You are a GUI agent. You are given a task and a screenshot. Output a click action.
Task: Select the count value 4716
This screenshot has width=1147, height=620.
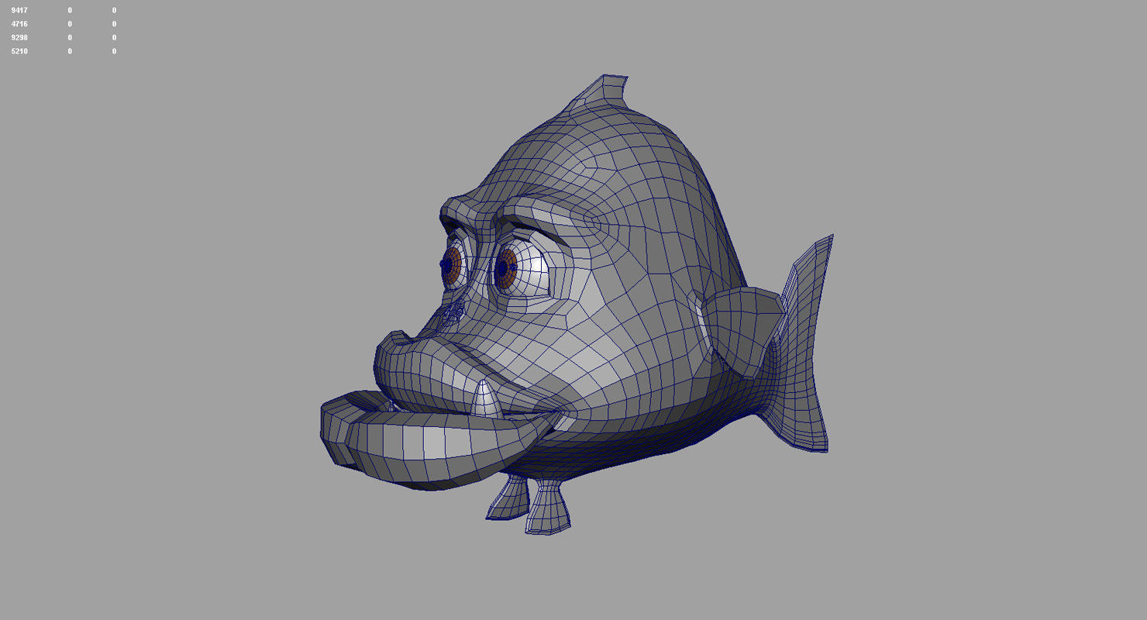tap(19, 24)
